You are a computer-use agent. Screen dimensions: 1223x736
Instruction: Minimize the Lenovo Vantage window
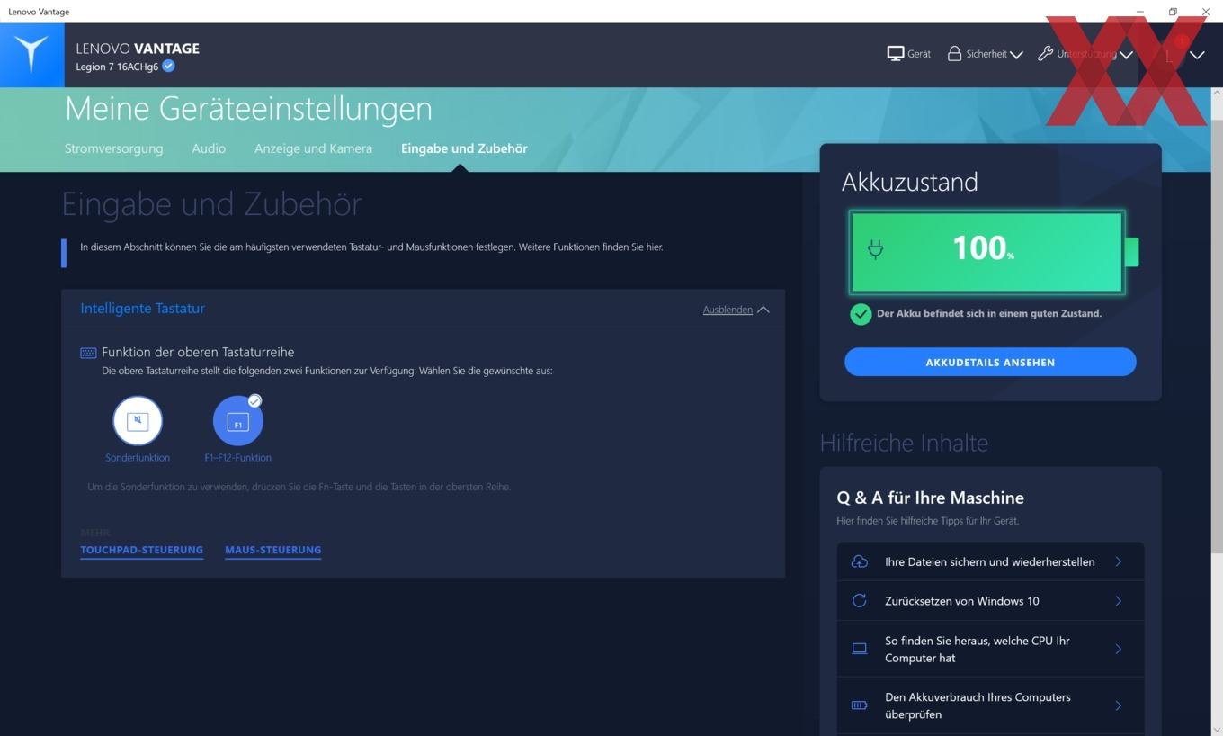tap(1140, 12)
